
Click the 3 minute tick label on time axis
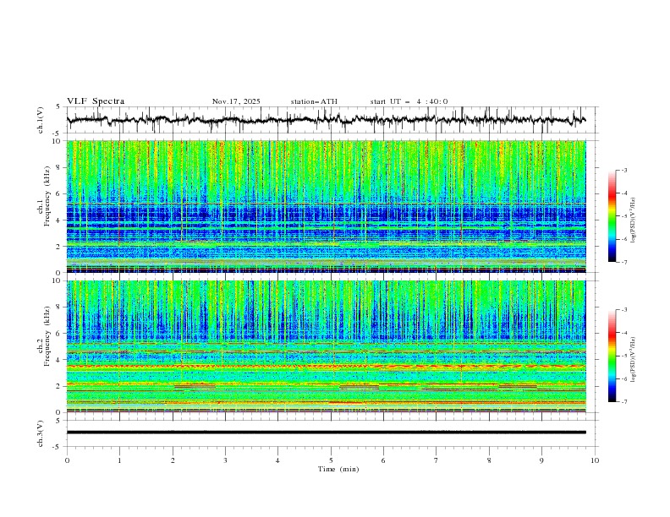(x=225, y=460)
